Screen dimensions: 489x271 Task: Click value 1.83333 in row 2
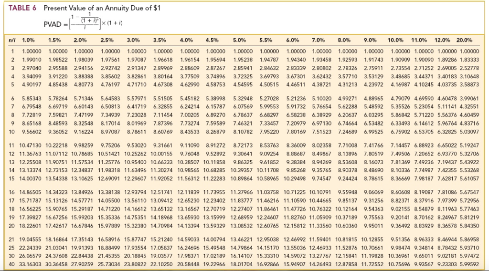pyautogui.click(x=470, y=60)
